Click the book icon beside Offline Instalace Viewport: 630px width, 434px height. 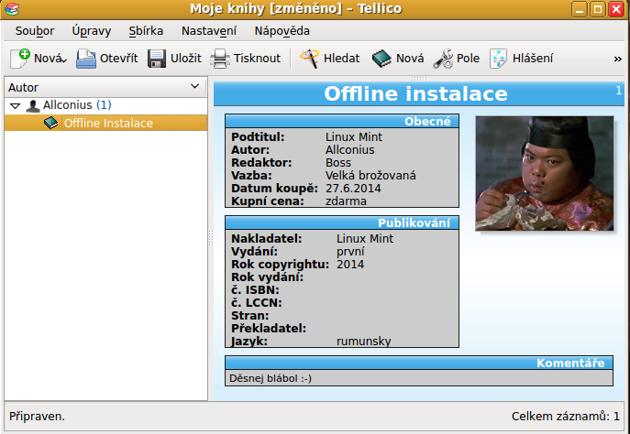51,123
